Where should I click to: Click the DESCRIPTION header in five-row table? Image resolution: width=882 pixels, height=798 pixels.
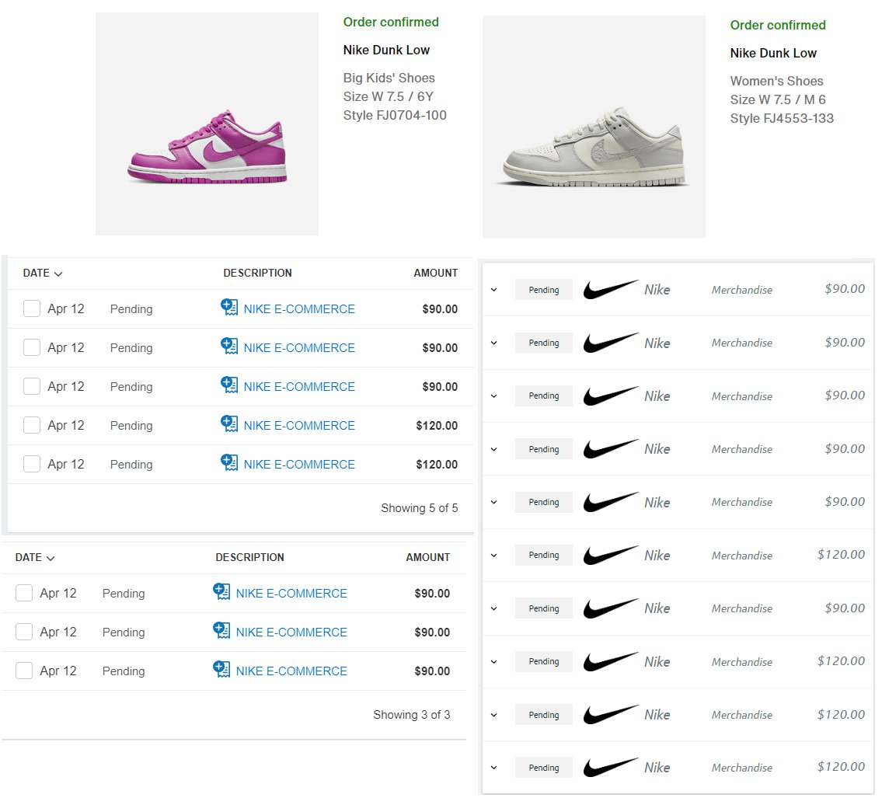pyautogui.click(x=258, y=274)
